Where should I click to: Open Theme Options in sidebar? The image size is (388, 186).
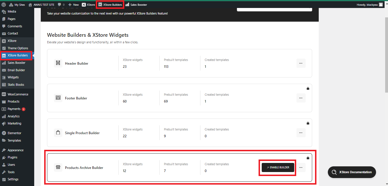pyautogui.click(x=17, y=48)
